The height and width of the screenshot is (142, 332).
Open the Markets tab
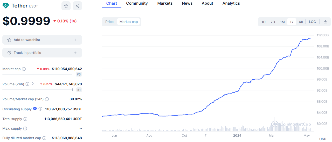pyautogui.click(x=165, y=3)
